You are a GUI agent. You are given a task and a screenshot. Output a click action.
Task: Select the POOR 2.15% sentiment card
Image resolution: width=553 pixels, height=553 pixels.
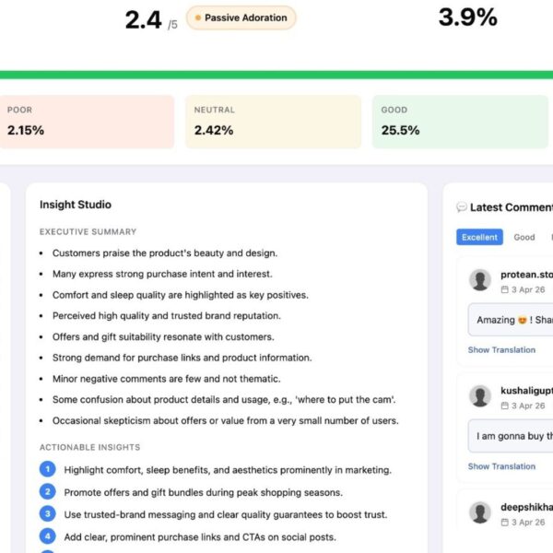(87, 122)
